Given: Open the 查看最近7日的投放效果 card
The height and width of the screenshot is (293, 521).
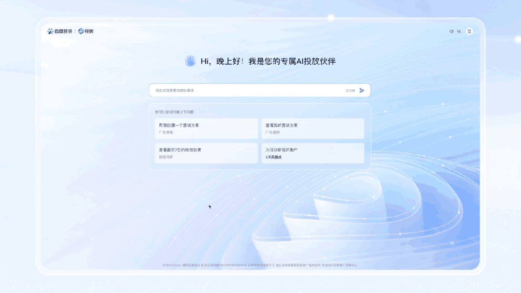Looking at the screenshot, I should (x=206, y=153).
